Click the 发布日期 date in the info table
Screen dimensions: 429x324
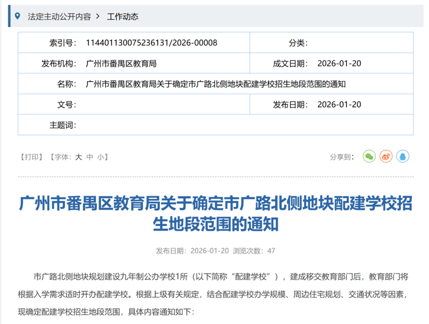[339, 105]
